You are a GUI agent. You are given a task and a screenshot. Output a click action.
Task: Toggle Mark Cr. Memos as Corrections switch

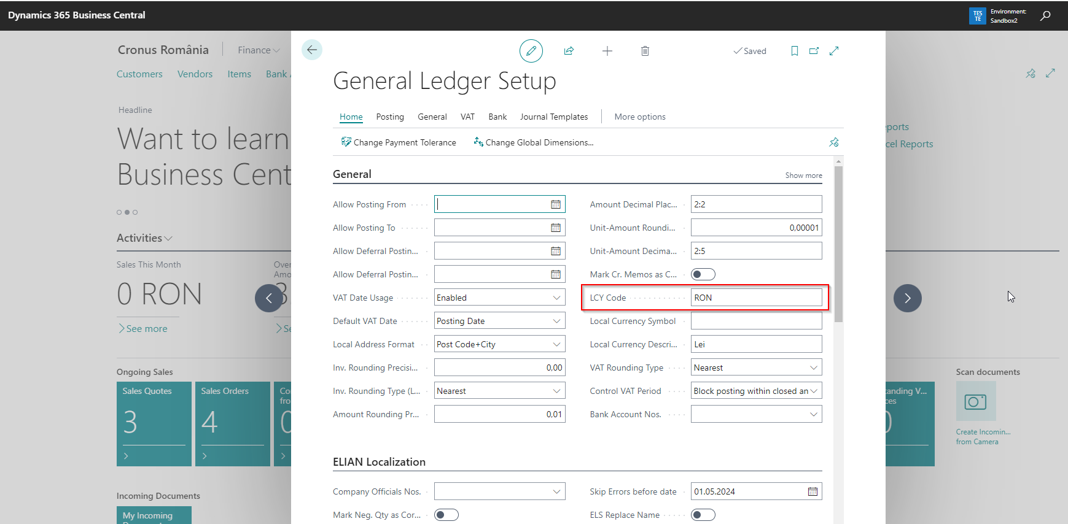click(703, 274)
